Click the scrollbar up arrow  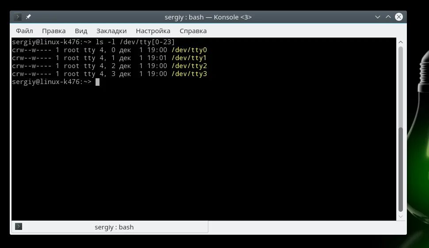point(401,42)
